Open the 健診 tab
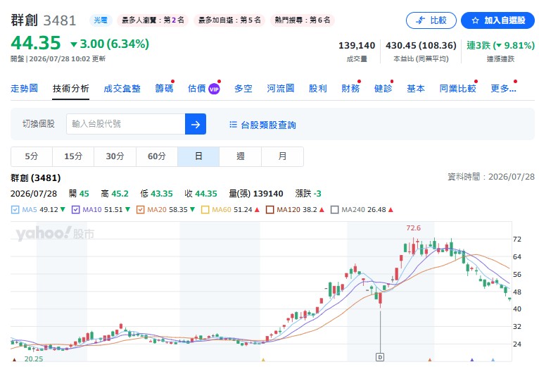This screenshot has width=539, height=367. tap(383, 89)
